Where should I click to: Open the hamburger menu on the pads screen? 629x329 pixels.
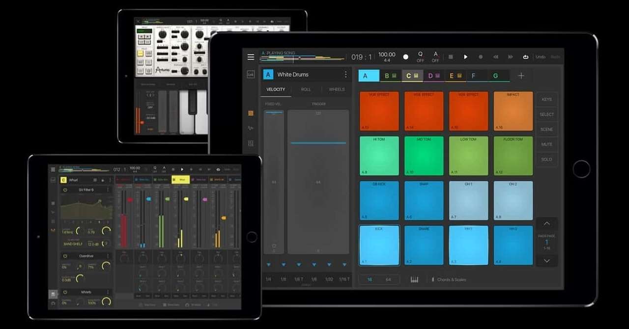pos(251,57)
